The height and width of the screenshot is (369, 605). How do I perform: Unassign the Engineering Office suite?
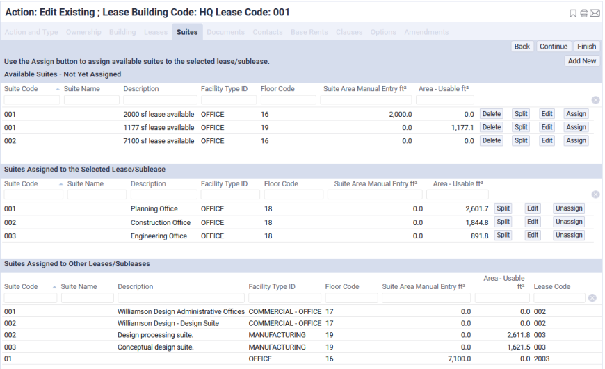point(569,235)
